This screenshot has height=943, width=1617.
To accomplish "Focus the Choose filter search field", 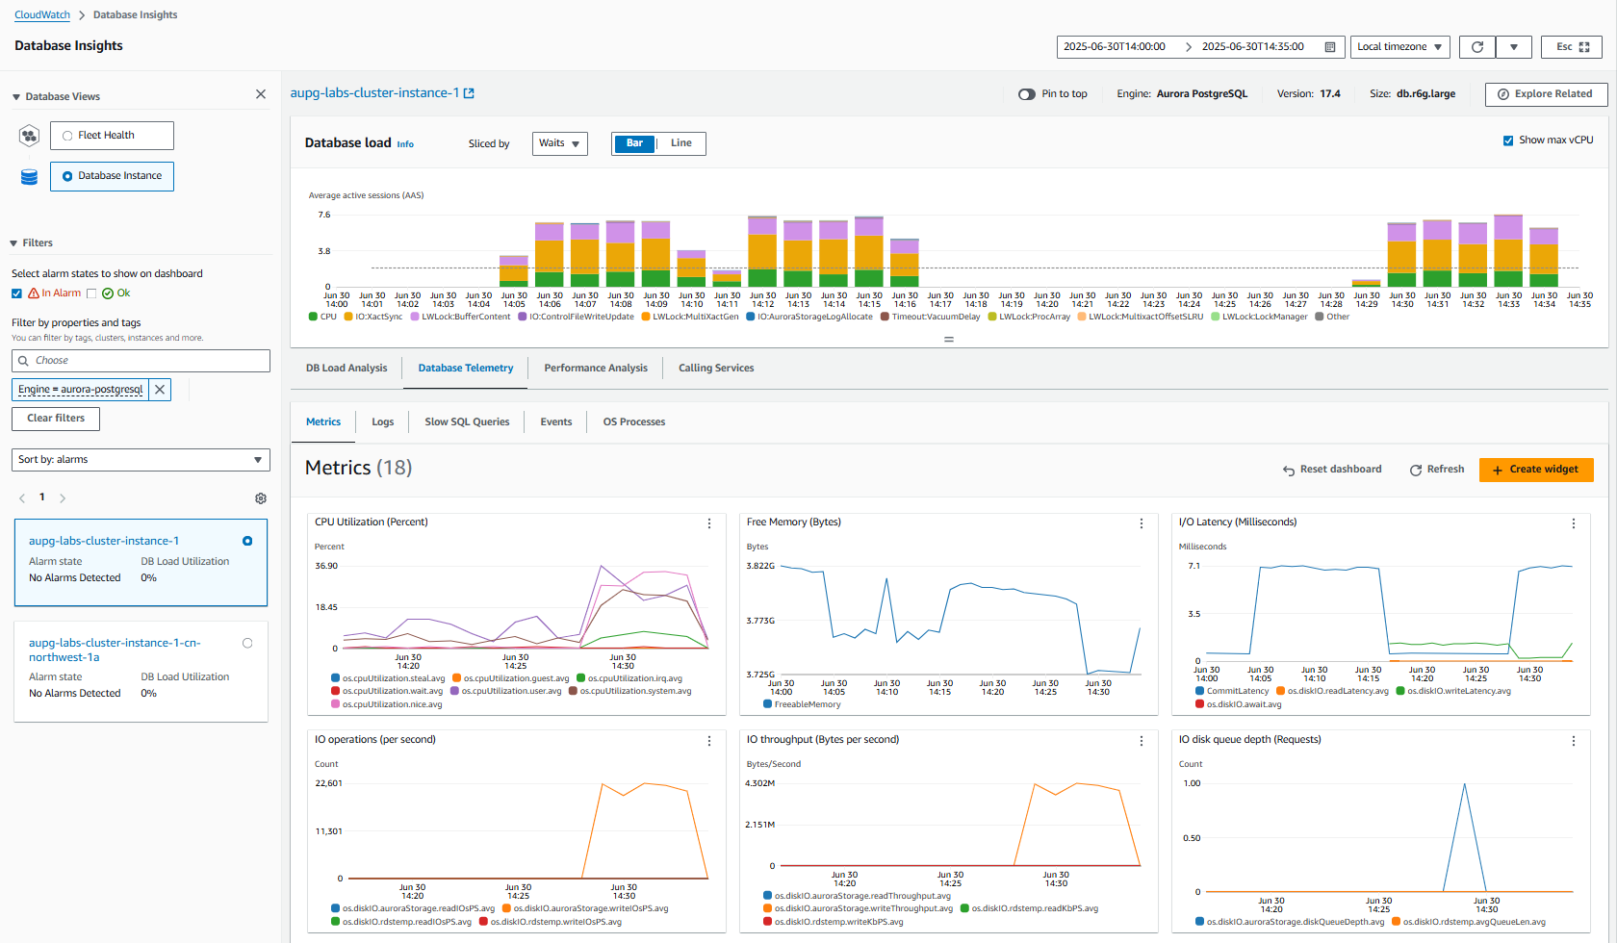I will (141, 361).
